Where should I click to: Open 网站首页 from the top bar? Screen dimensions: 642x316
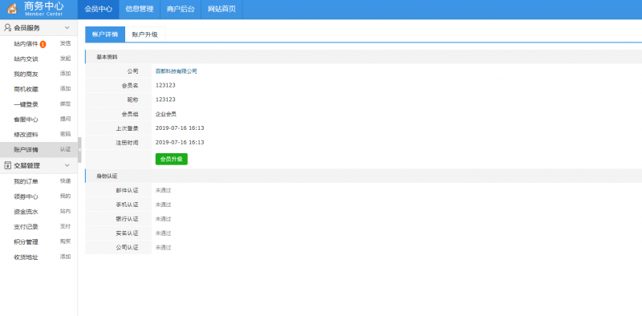(x=222, y=10)
